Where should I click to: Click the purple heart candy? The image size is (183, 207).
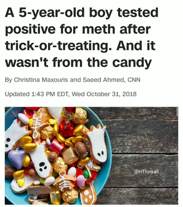[17, 159]
